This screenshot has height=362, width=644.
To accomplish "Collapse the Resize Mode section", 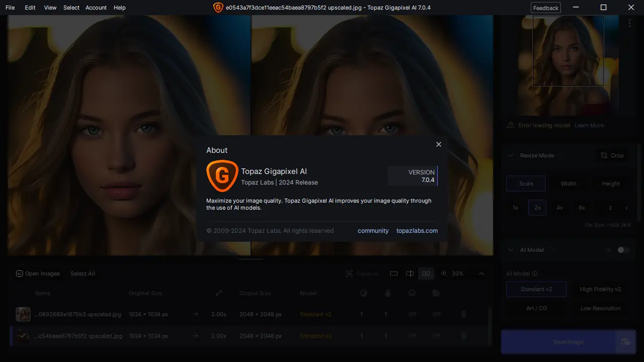I will (511, 155).
